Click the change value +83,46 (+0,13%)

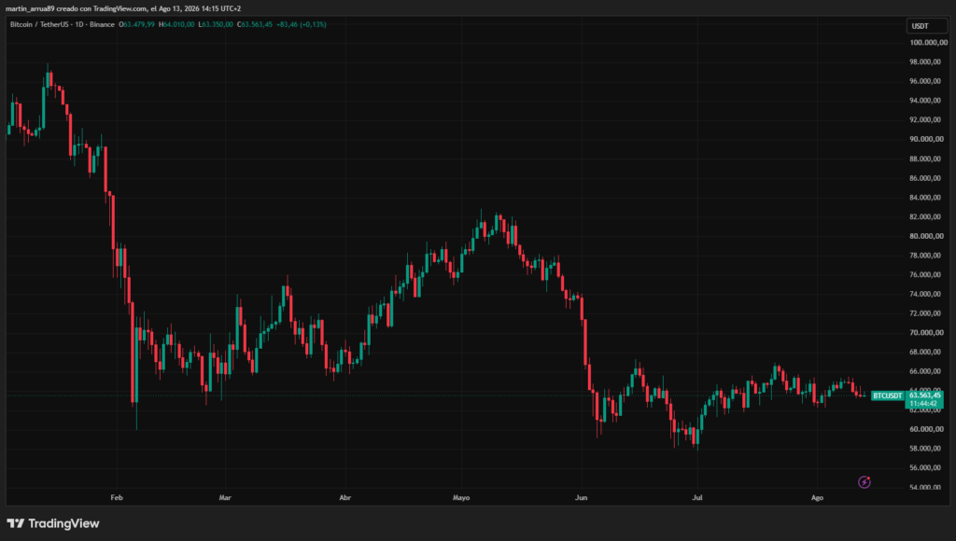click(302, 24)
